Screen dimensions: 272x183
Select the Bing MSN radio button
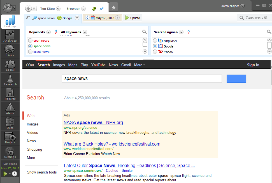[x=155, y=41]
